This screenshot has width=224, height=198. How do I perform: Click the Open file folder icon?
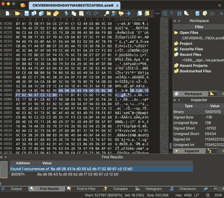point(17,13)
